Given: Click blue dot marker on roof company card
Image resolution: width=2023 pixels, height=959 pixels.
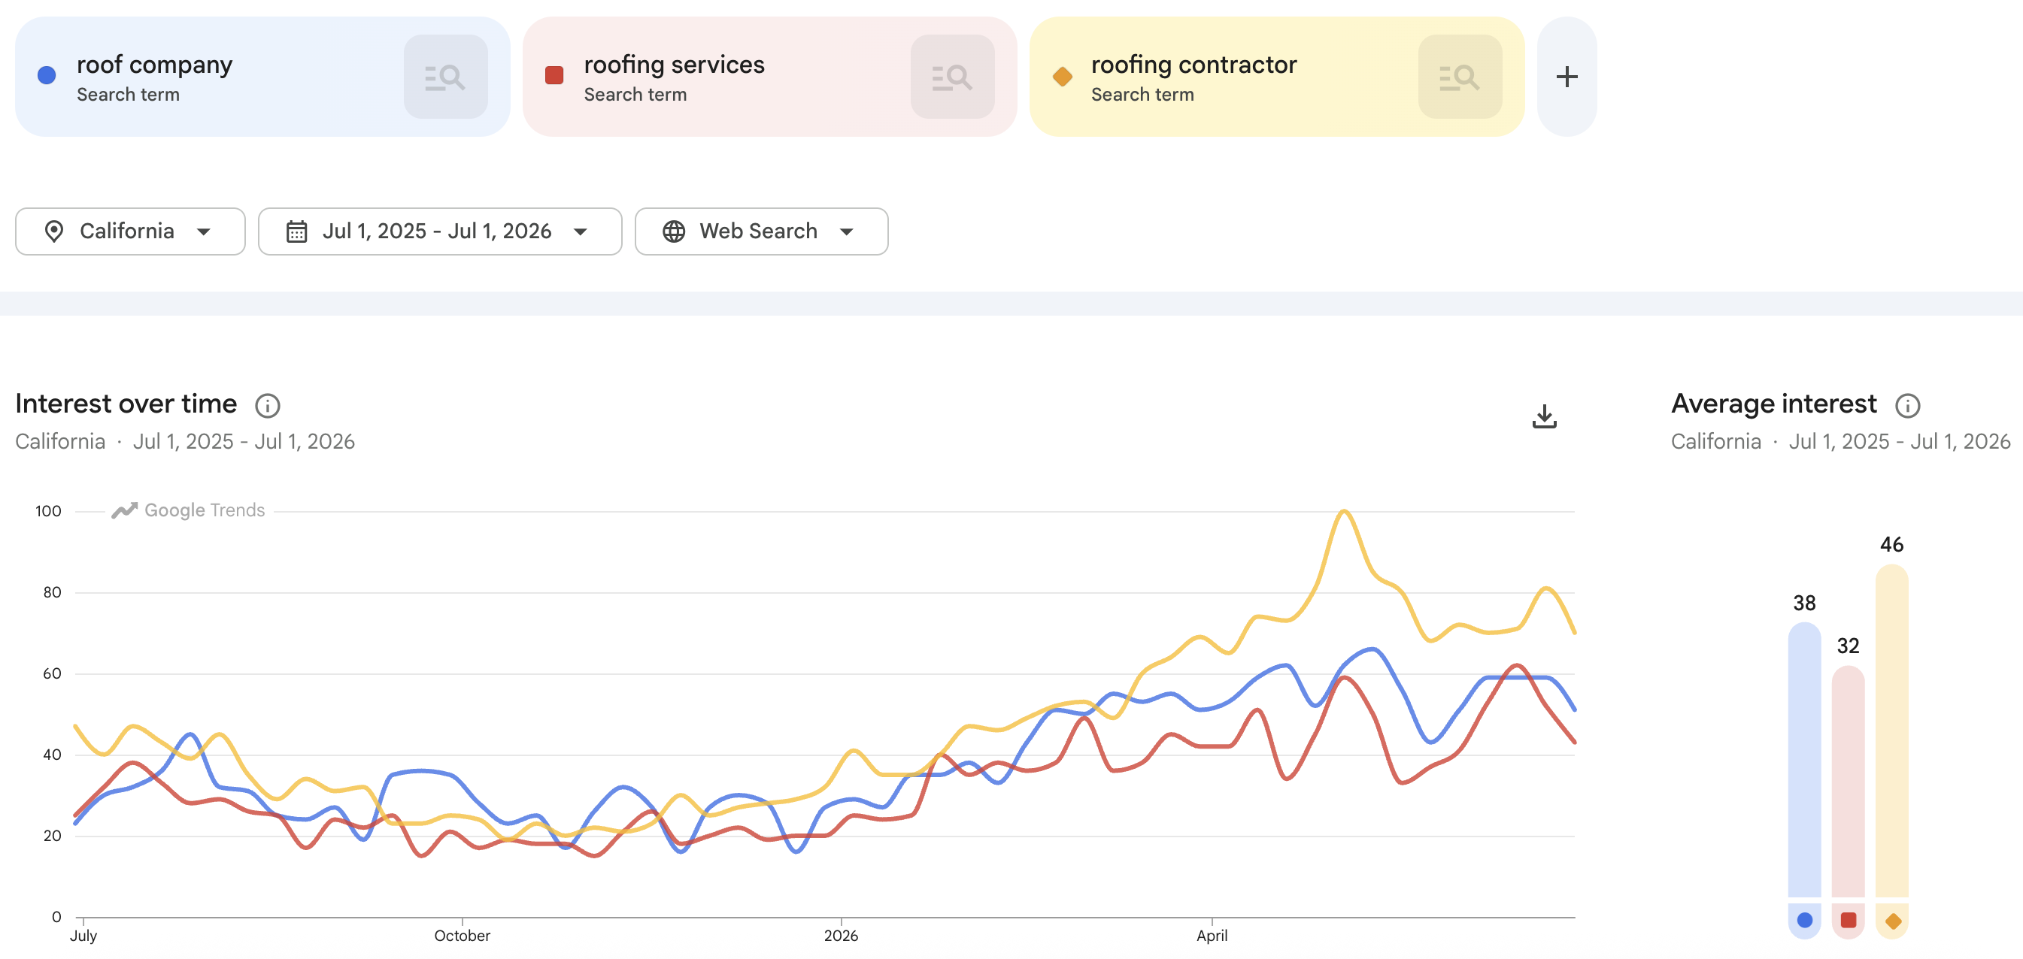Looking at the screenshot, I should click(x=47, y=75).
